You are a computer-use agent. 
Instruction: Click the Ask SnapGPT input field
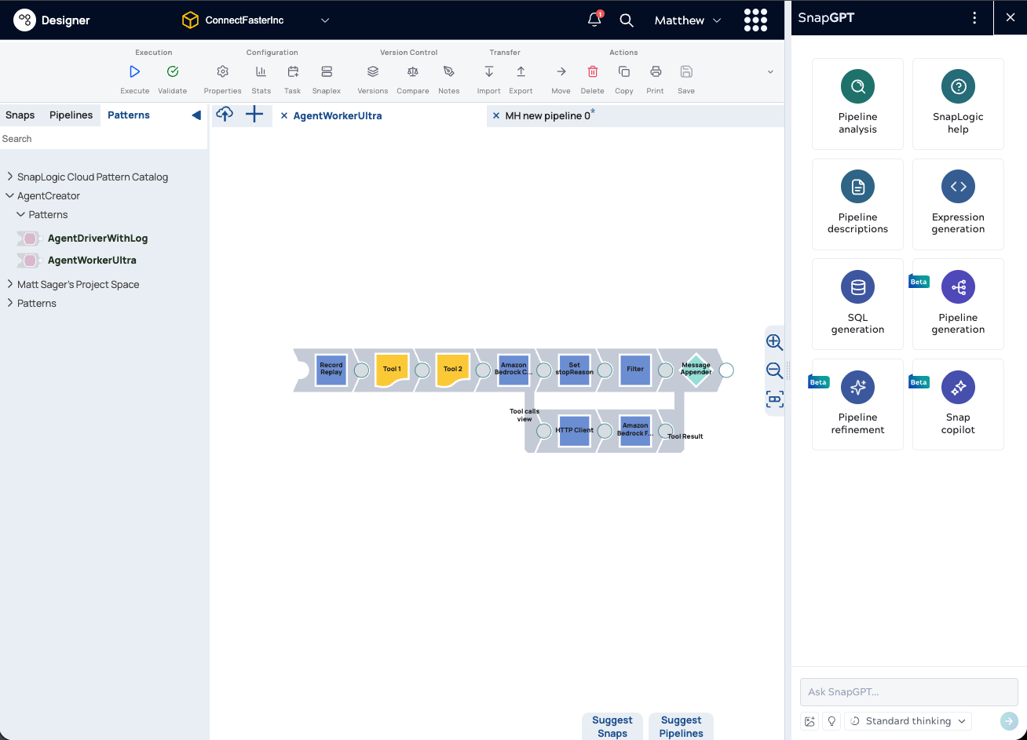click(908, 691)
